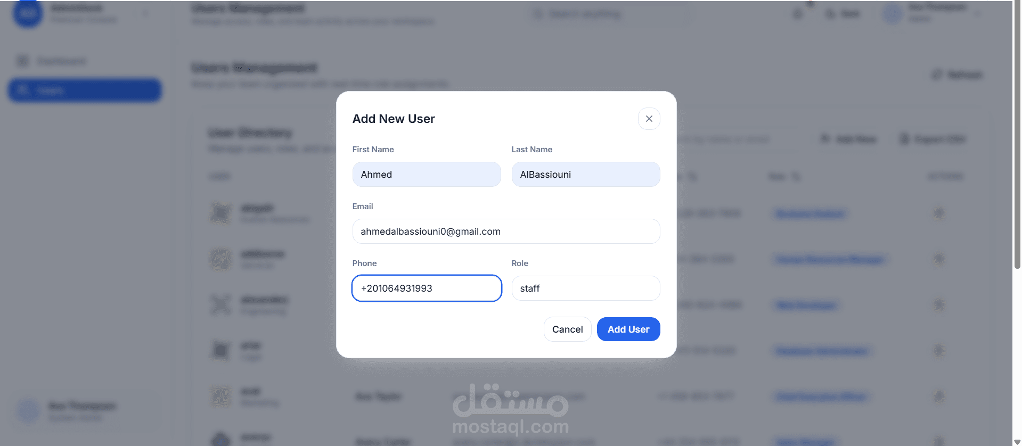Focus the Email input field
The image size is (1022, 446).
[506, 232]
